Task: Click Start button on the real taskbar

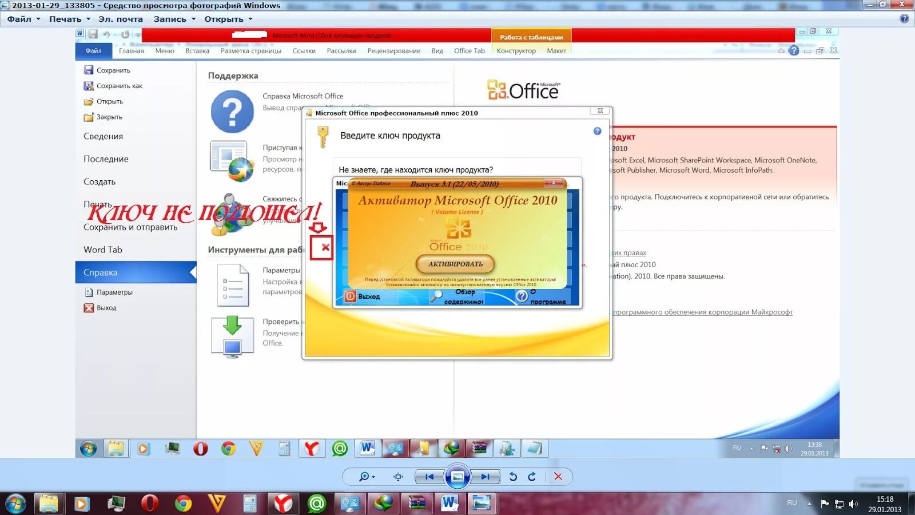Action: tap(15, 504)
